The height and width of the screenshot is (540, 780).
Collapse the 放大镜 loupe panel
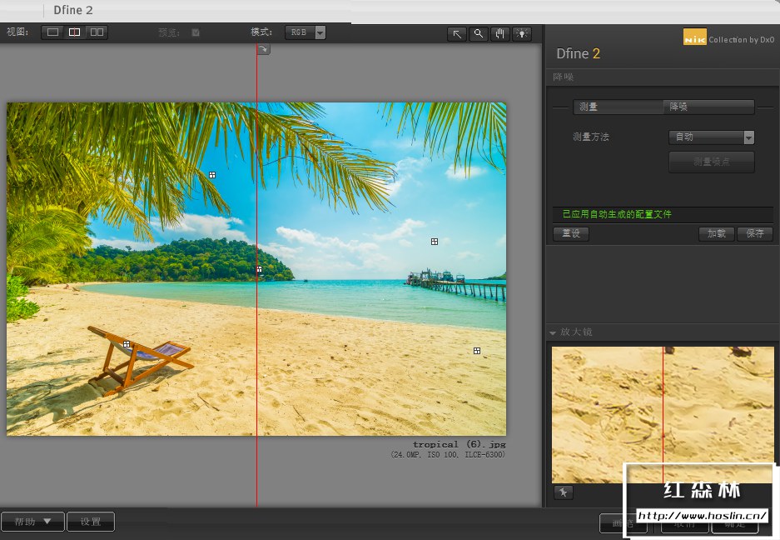pyautogui.click(x=553, y=332)
